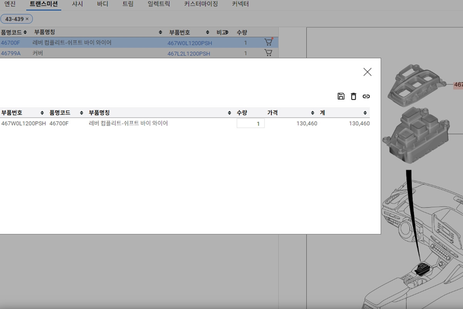
Task: Open the 46700F part code link
Action: pyautogui.click(x=11, y=43)
